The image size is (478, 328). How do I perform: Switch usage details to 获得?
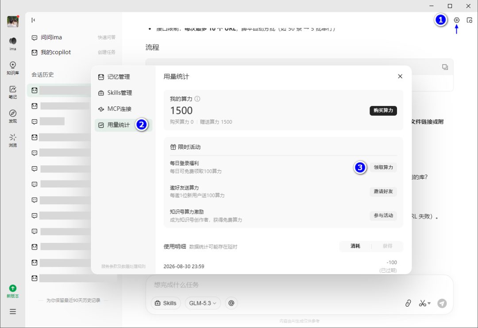click(387, 246)
